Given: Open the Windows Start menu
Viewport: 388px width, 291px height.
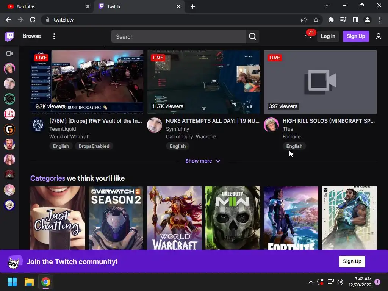Looking at the screenshot, I should 12,282.
